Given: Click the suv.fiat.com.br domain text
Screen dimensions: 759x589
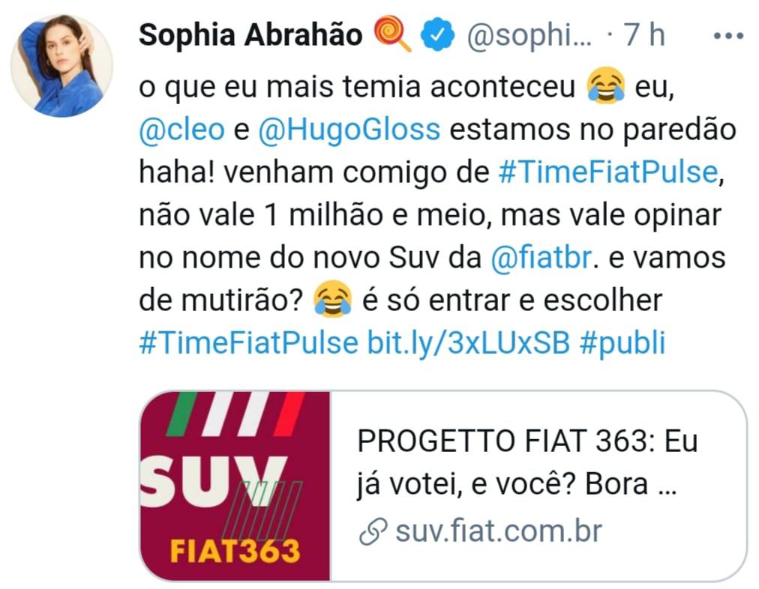Looking at the screenshot, I should coord(499,531).
